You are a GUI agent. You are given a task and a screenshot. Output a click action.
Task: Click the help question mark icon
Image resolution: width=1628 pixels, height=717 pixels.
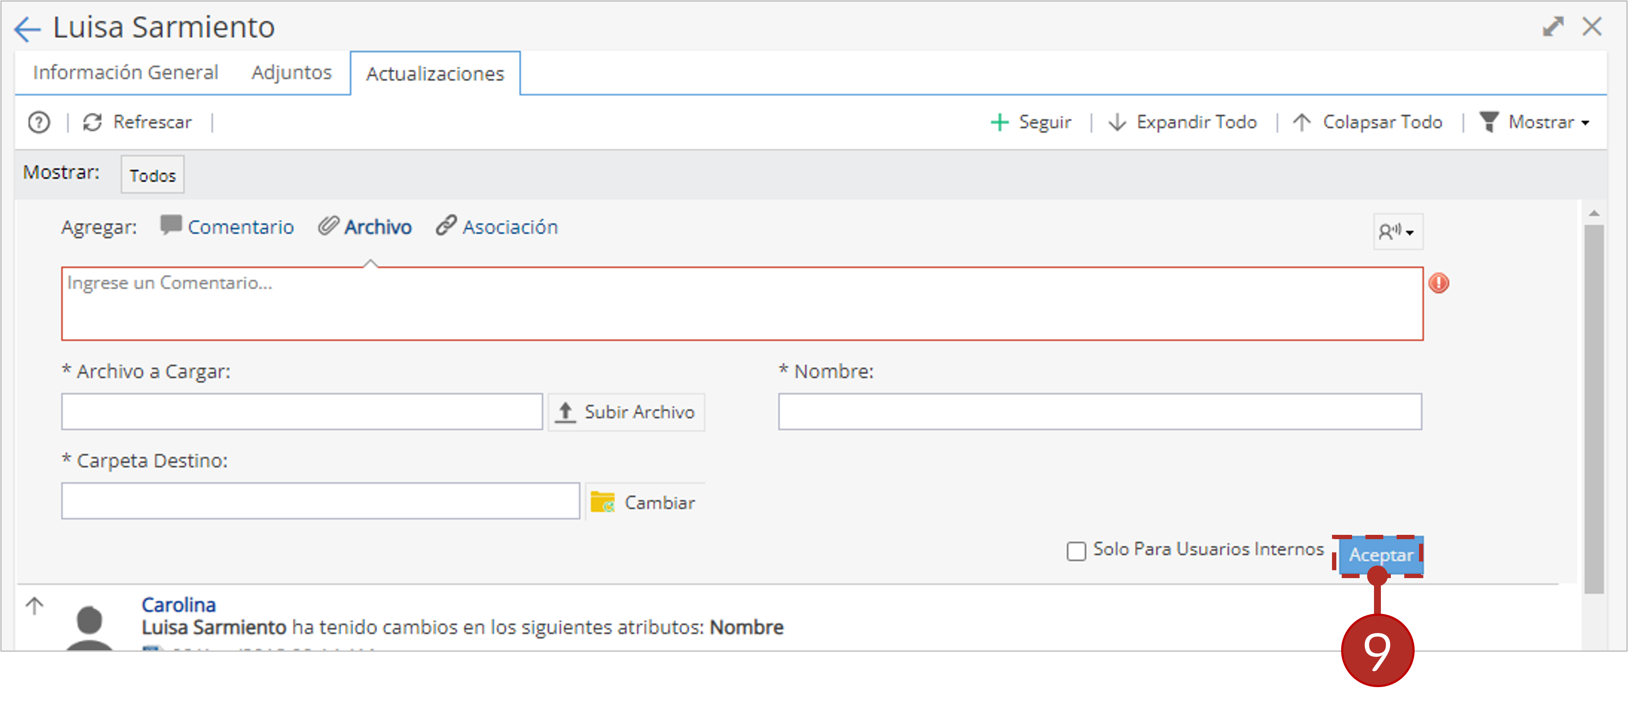(x=39, y=122)
